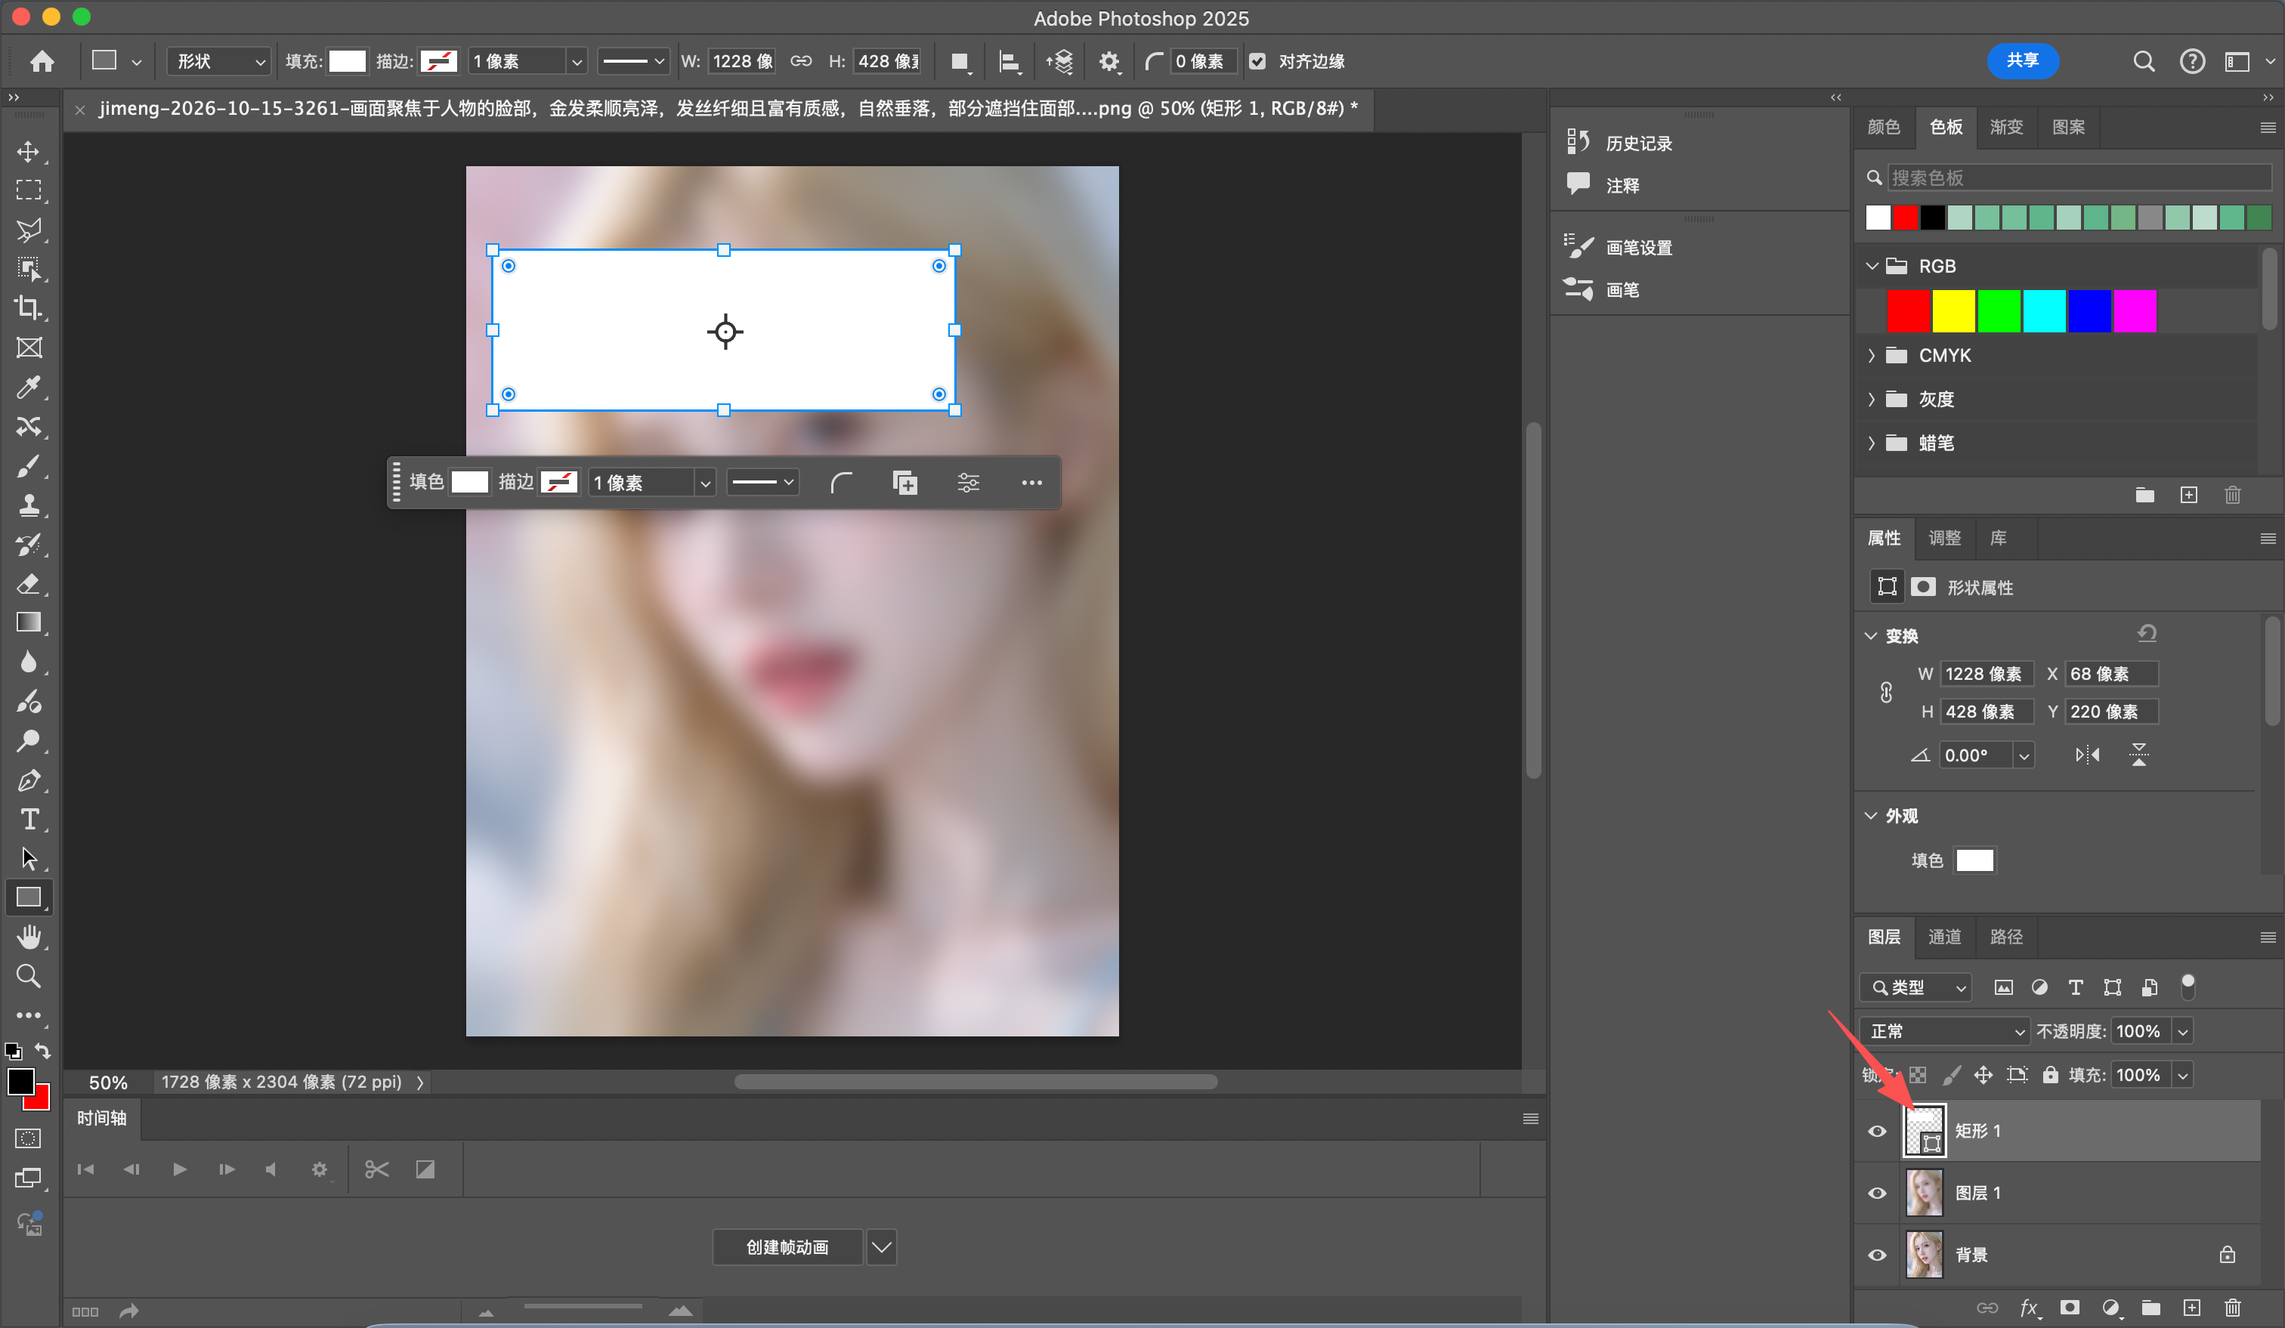This screenshot has height=1328, width=2285.
Task: Select the Rectangular Marquee tool
Action: point(29,190)
